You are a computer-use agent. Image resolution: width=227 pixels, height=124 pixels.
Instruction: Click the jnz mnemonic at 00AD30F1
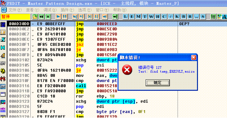coord(80,45)
